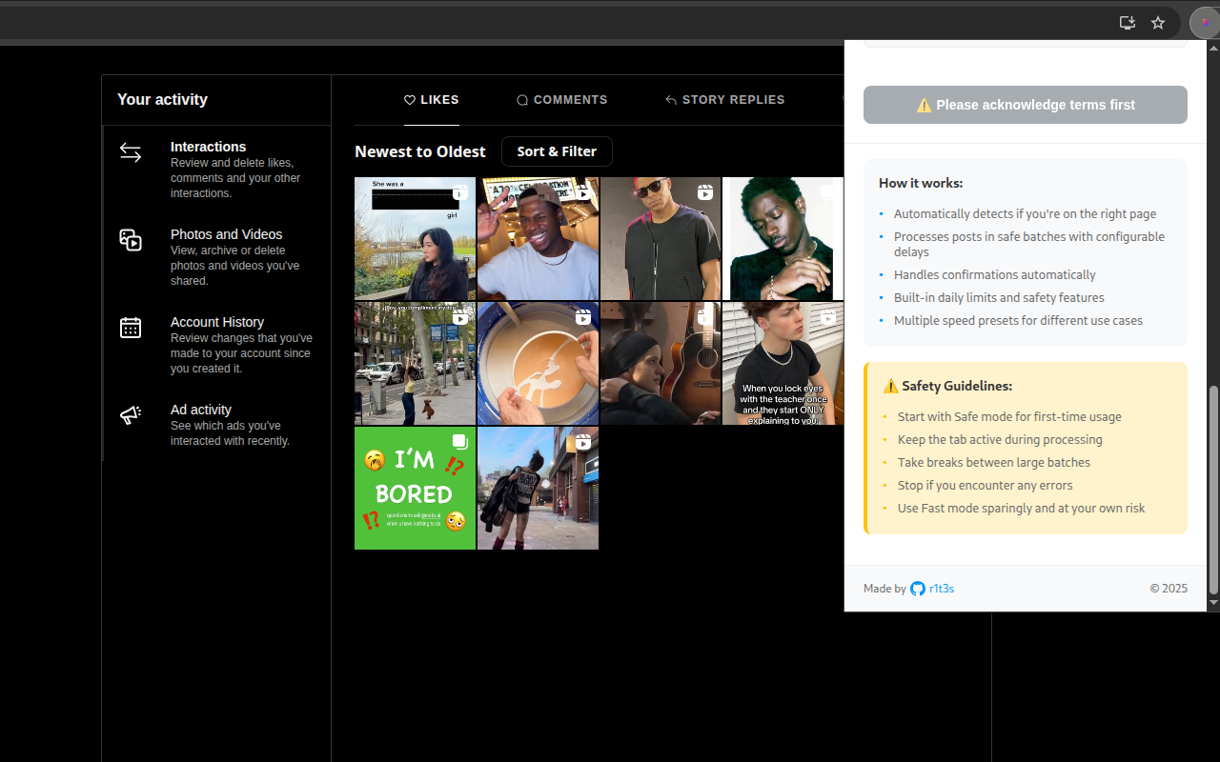The width and height of the screenshot is (1220, 762).
Task: Switch to the Comments tab
Action: pos(561,100)
